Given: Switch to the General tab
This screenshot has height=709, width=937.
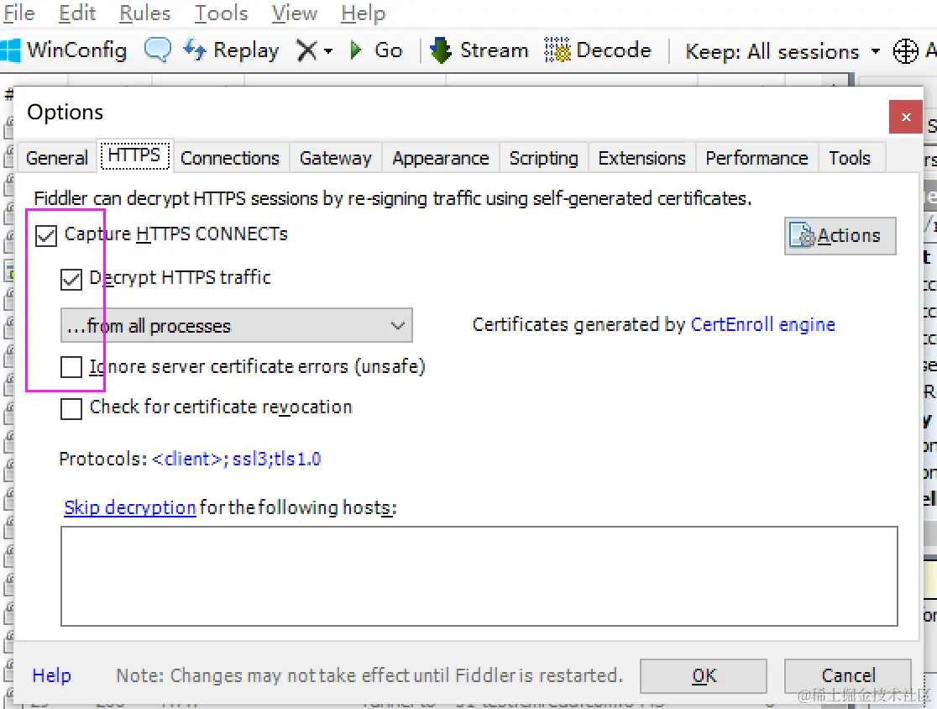Looking at the screenshot, I should (57, 159).
